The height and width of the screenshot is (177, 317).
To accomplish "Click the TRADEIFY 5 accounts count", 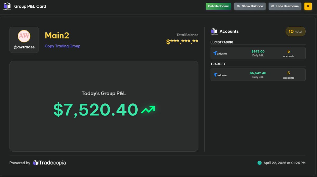I will (289, 75).
